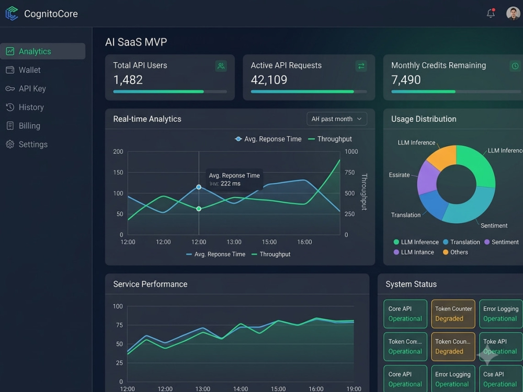Click the green highlighted data point on chart
Image resolution: width=523 pixels, height=392 pixels.
pos(199,209)
